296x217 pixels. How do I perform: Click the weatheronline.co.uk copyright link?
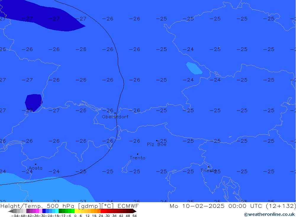[269, 214]
